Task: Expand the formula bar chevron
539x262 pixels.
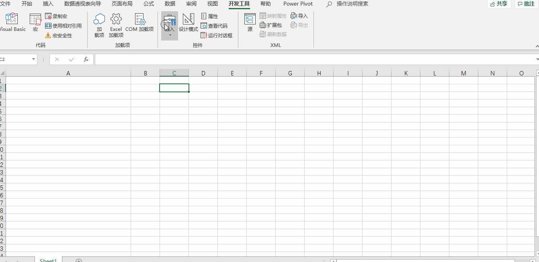Action: pyautogui.click(x=537, y=59)
